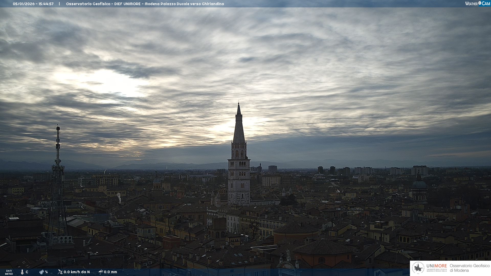Viewport: 491px width, 276px height.
Task: Click the rain umbrella precipitation icon
Action: [x=101, y=272]
